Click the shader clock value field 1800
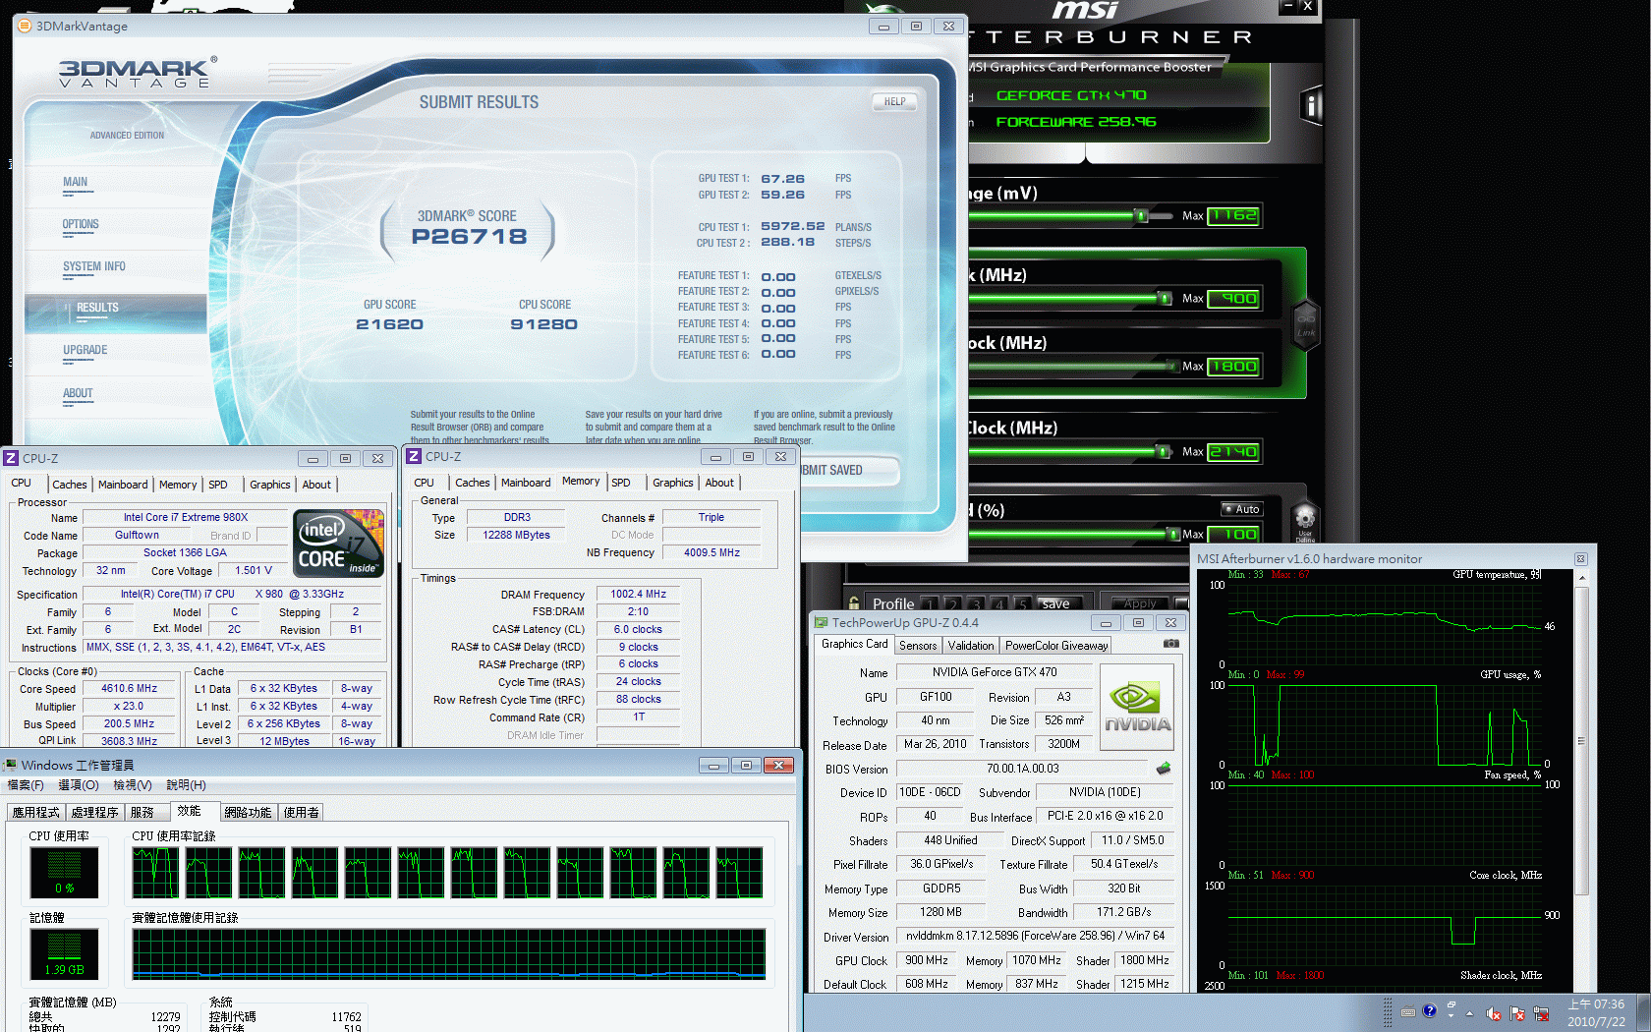1651x1032 pixels. (1233, 367)
